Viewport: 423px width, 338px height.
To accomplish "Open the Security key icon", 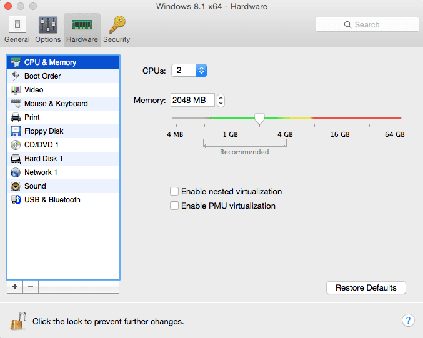I will pyautogui.click(x=117, y=24).
